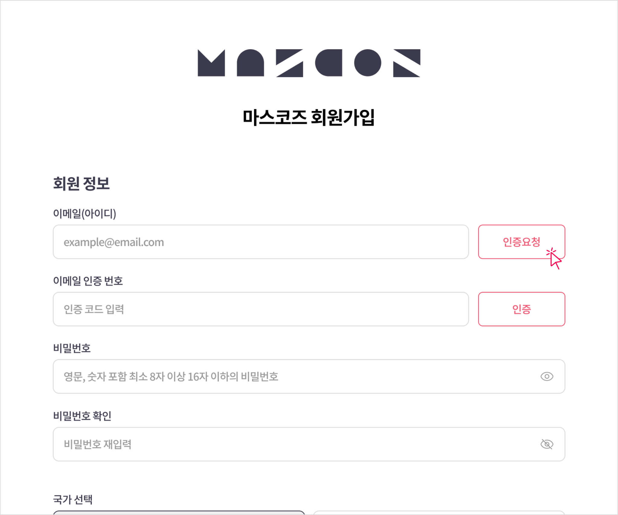Focus the 비밀번호 password field
This screenshot has height=515, width=618.
click(x=309, y=376)
